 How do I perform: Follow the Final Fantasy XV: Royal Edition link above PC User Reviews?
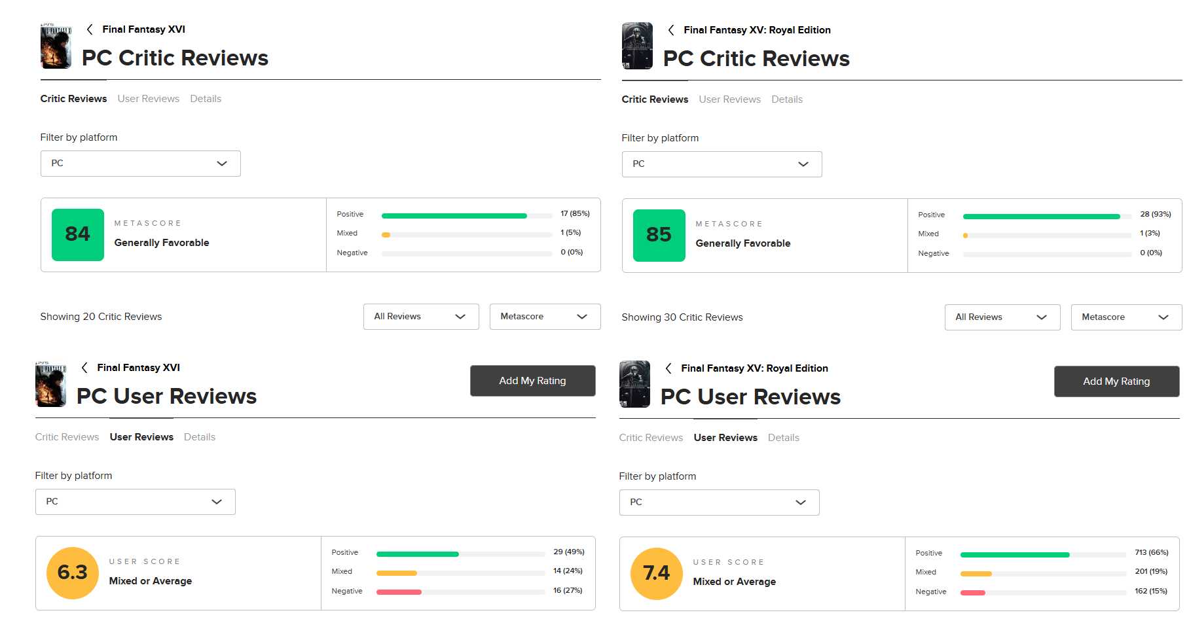tap(755, 368)
